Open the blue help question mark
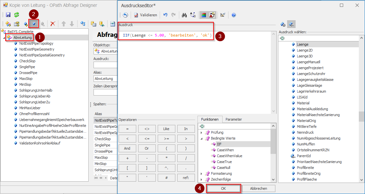 point(234,15)
